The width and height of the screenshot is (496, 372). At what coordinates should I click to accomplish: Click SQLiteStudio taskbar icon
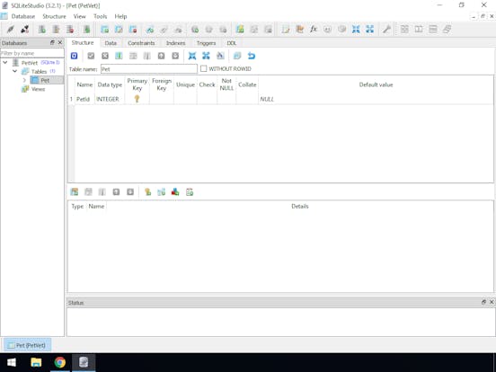[x=84, y=362]
